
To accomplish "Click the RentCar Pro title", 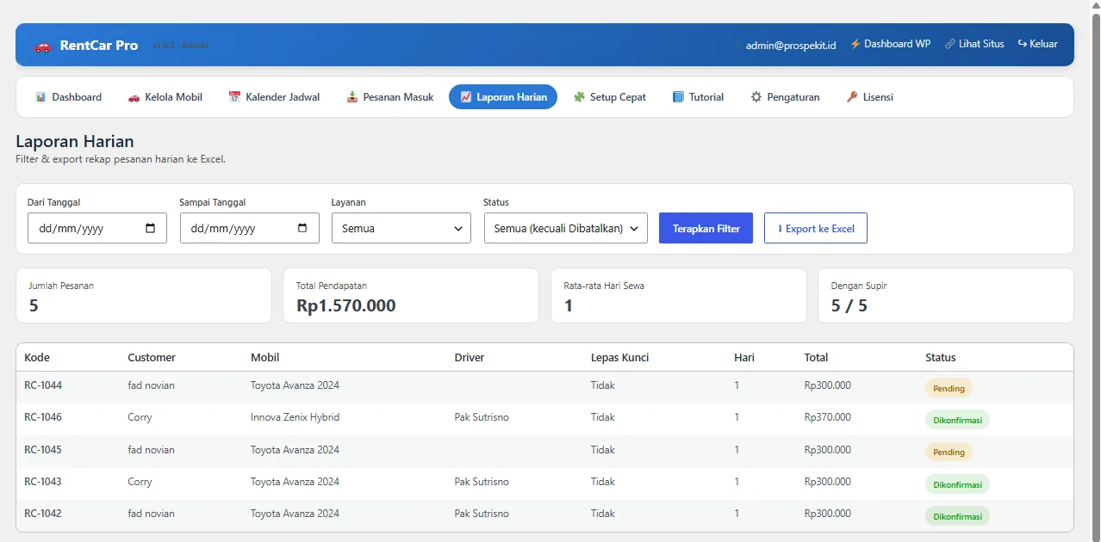I will [x=99, y=46].
